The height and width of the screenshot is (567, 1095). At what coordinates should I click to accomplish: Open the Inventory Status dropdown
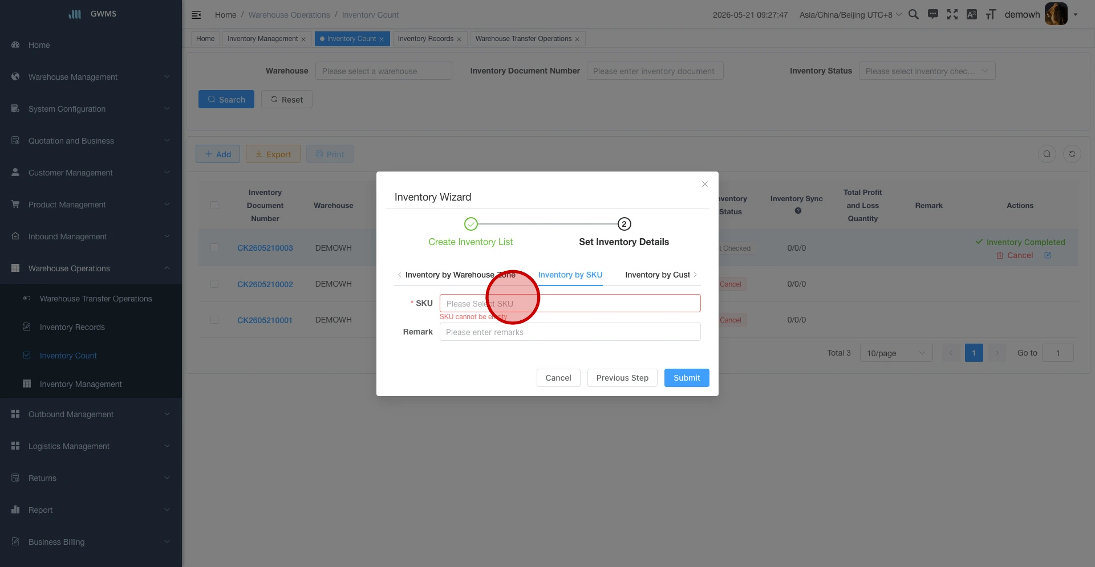927,71
